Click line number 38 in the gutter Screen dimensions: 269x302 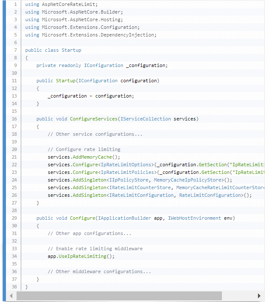click(14, 287)
